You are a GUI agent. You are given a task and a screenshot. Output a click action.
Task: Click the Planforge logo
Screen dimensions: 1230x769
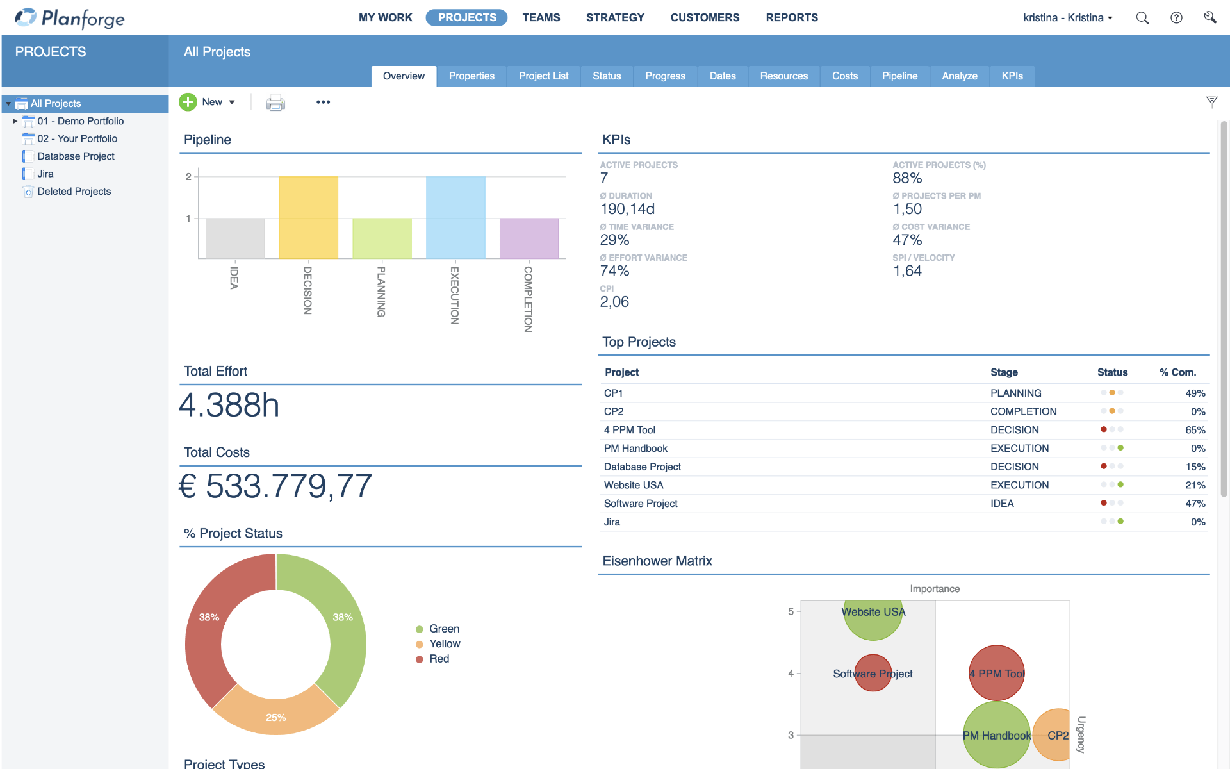click(x=69, y=18)
